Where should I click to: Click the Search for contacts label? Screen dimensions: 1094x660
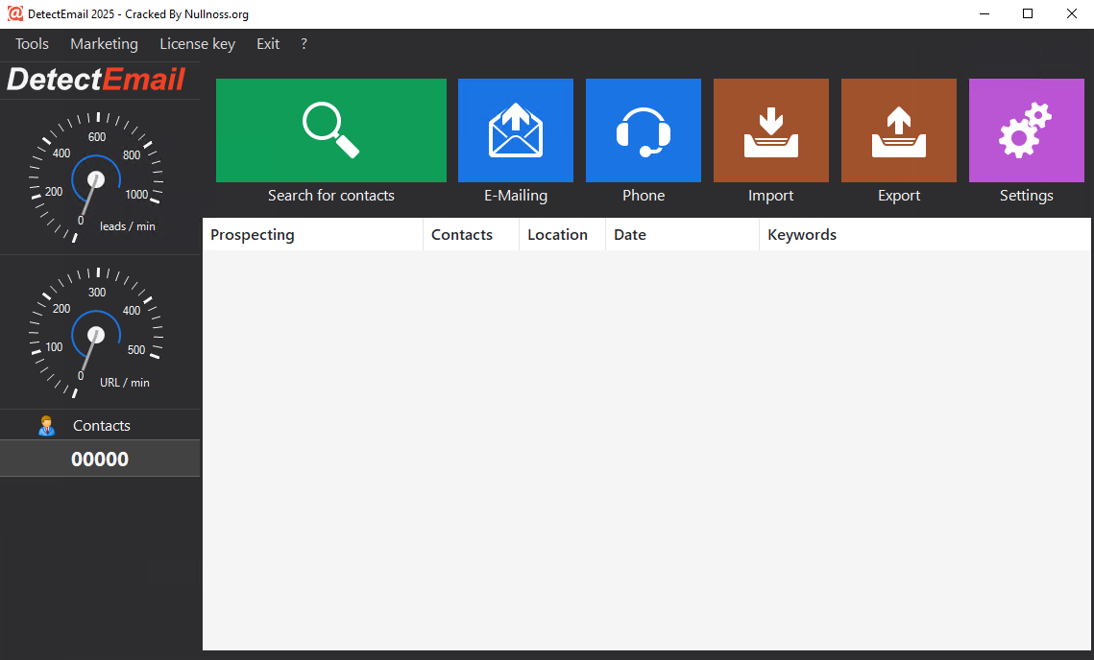point(330,196)
